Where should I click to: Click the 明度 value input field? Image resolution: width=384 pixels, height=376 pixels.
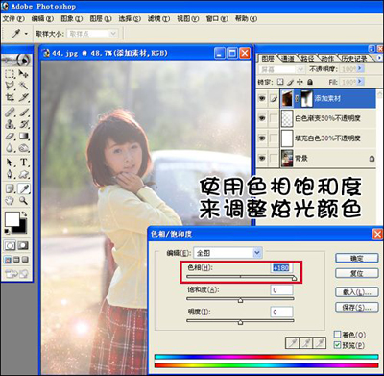[x=281, y=312]
